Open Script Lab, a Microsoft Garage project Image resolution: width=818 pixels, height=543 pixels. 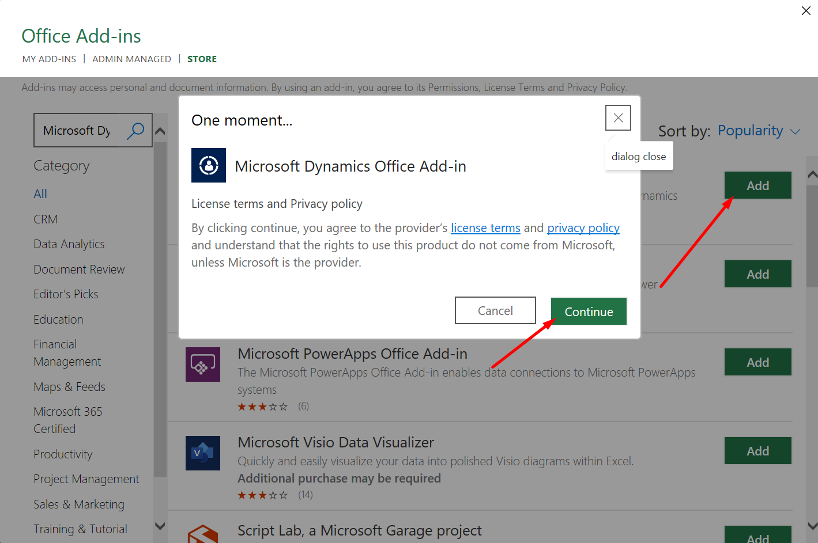pos(359,530)
